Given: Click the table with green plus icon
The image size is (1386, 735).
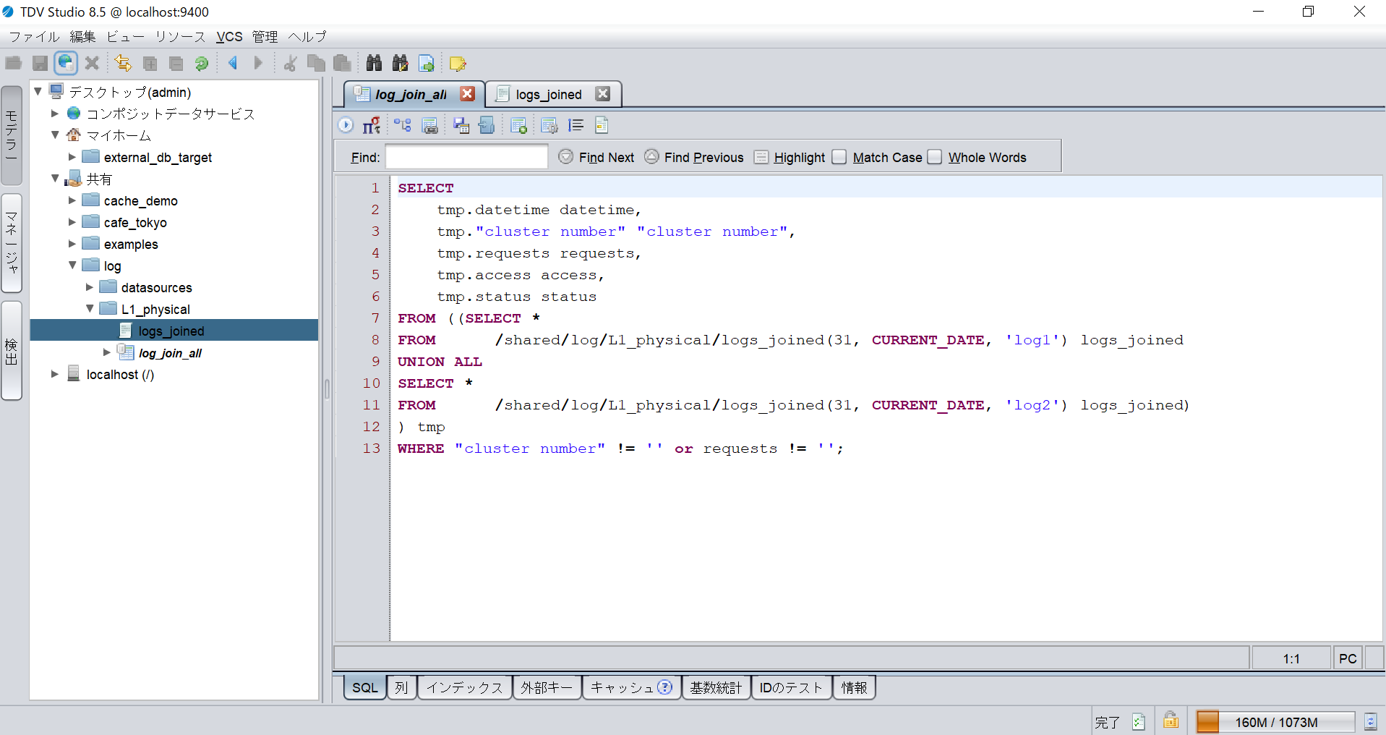Looking at the screenshot, I should [x=518, y=125].
